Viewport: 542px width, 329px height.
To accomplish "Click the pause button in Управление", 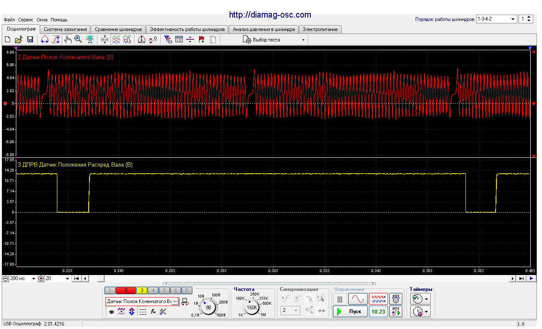I will pos(340,299).
